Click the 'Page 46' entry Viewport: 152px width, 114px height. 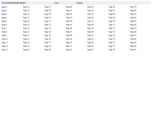click(69, 28)
